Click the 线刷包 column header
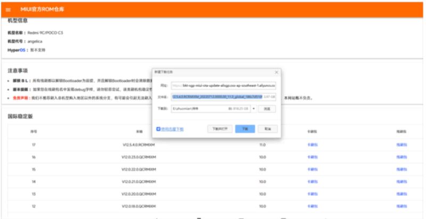The height and width of the screenshot is (219, 426). click(x=402, y=131)
